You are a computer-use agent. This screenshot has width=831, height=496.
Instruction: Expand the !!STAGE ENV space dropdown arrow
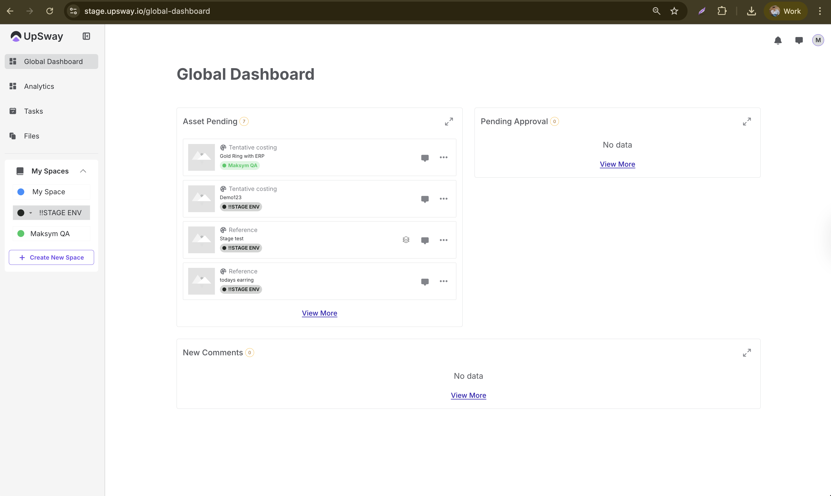[x=31, y=213]
